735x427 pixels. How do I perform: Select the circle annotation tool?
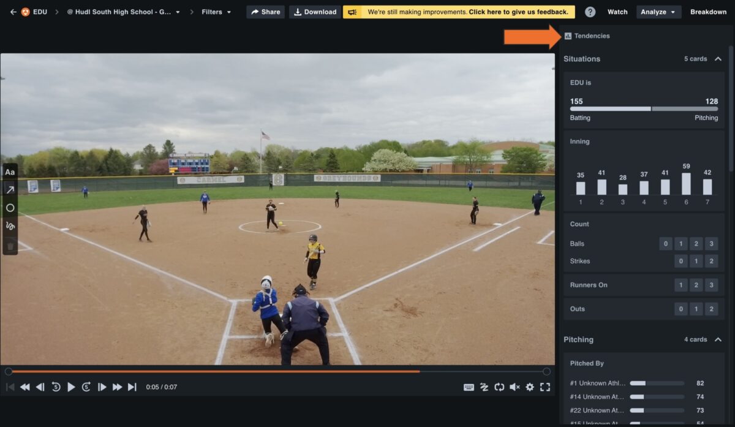10,208
